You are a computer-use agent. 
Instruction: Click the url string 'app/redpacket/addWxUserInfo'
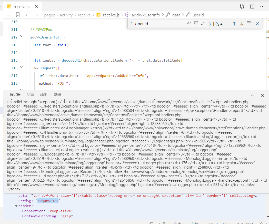coord(116,76)
